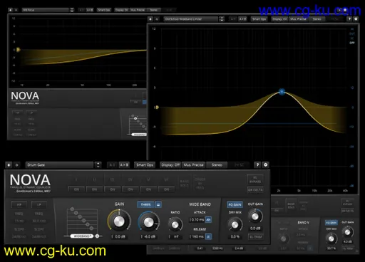This screenshot has width=365, height=262.
Task: Step presets with the arrows beside Drum Gate
Action: [98, 165]
